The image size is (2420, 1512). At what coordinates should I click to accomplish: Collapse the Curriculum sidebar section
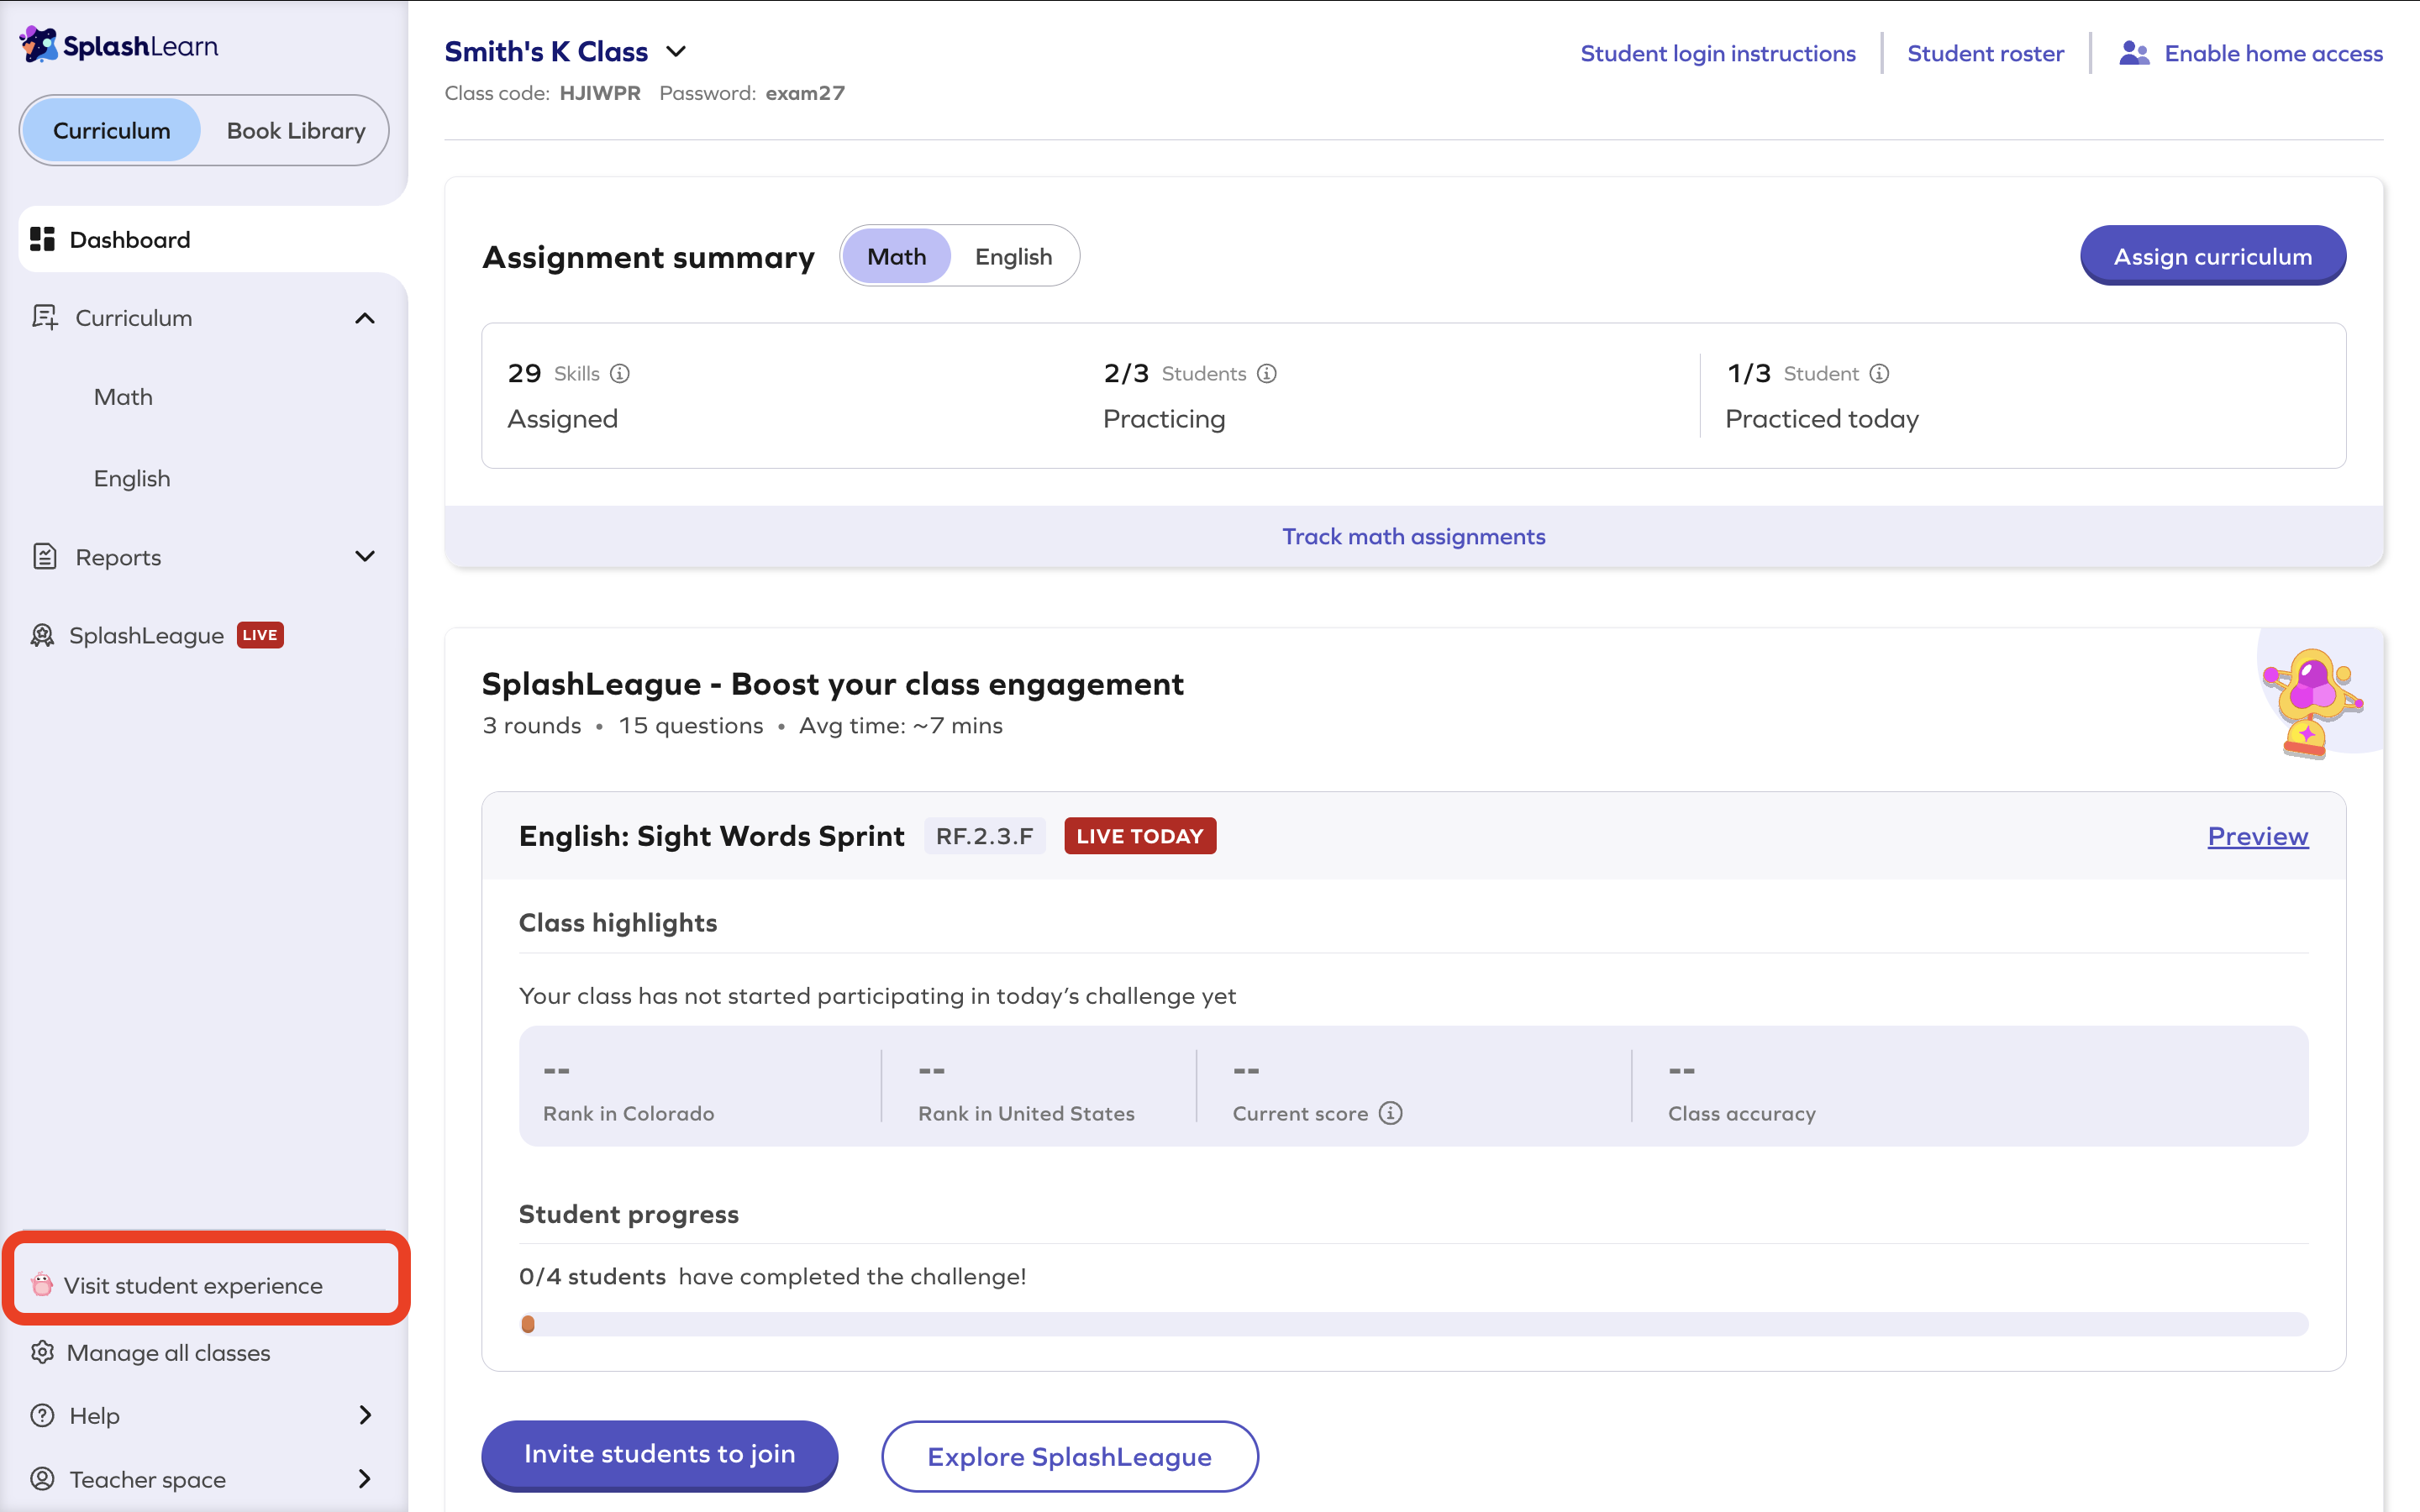365,318
